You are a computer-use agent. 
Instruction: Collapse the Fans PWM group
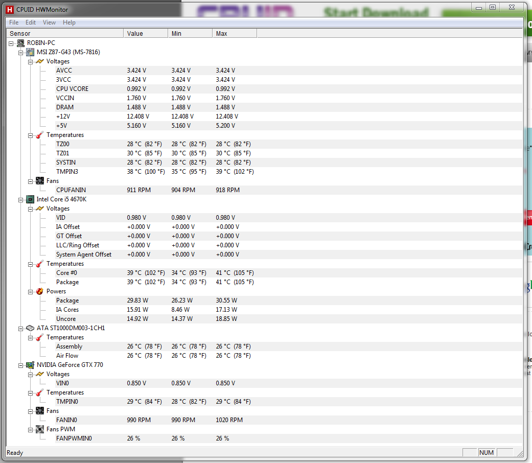tap(30, 430)
